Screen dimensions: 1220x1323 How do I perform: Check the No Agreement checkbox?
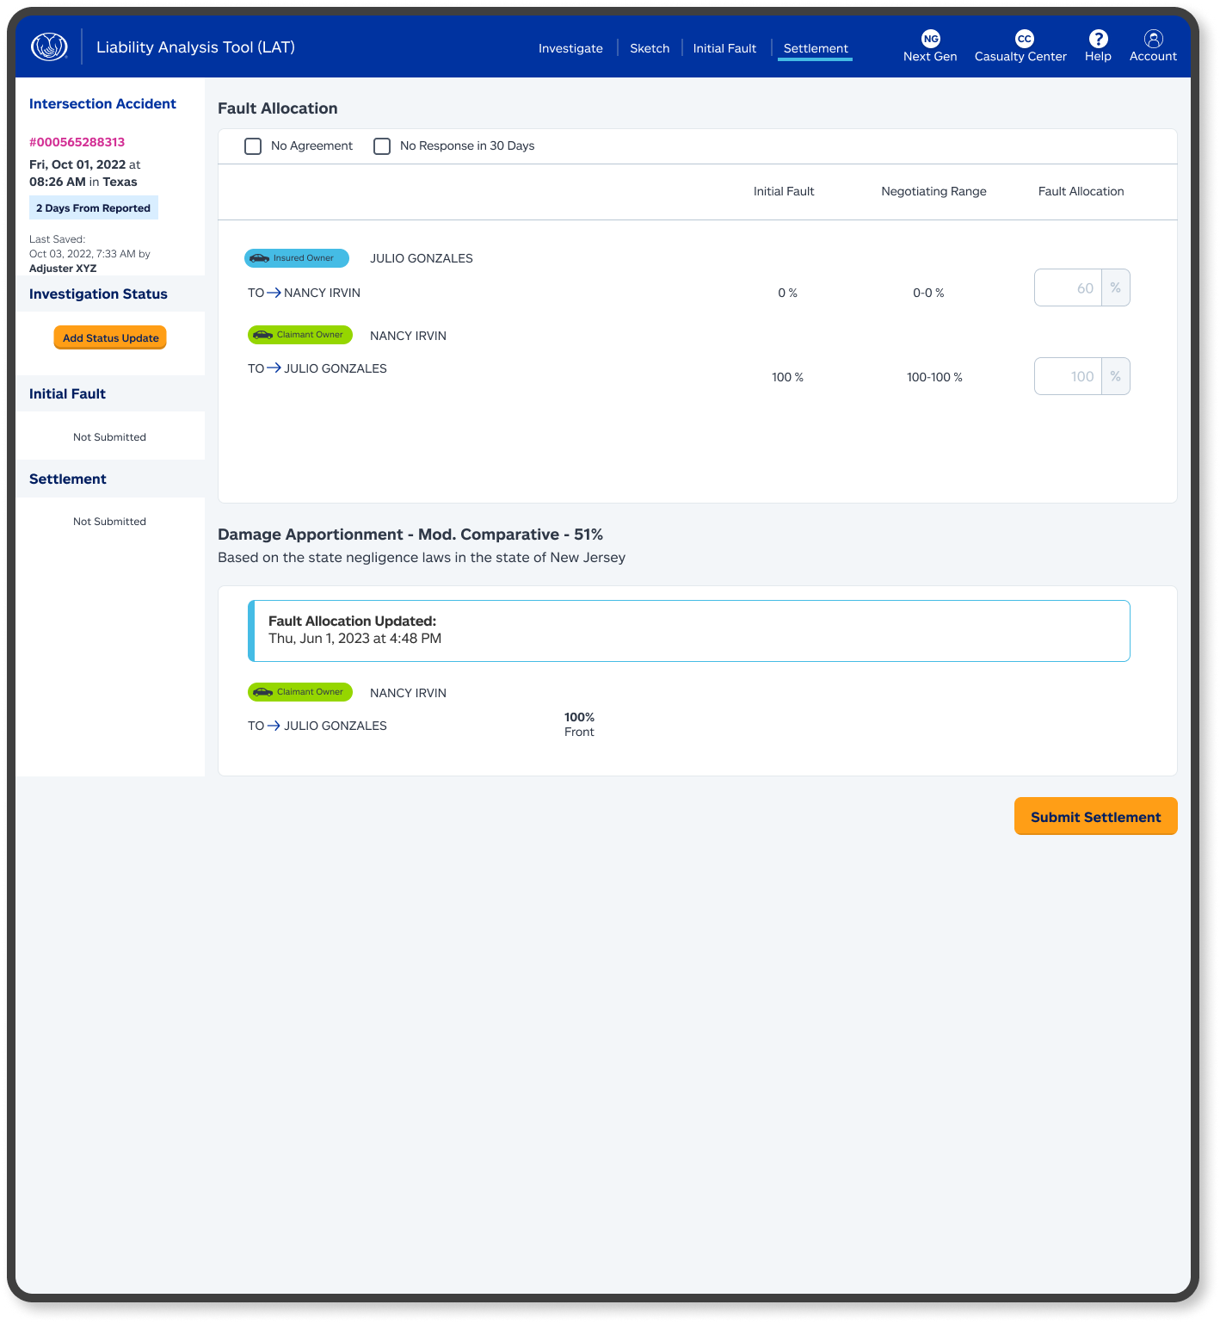click(253, 146)
